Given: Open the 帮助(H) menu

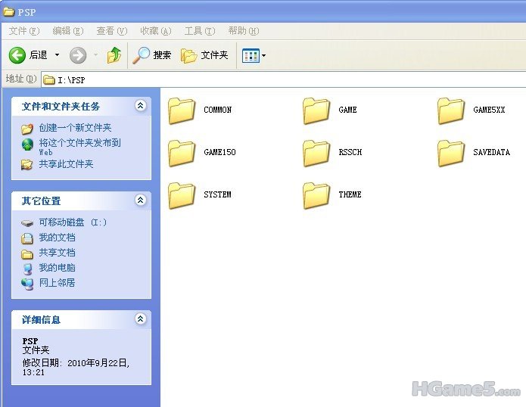Looking at the screenshot, I should click(244, 31).
